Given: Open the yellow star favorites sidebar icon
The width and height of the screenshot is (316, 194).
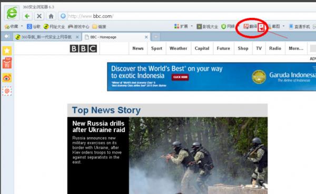Looking at the screenshot, I should click(7, 50).
